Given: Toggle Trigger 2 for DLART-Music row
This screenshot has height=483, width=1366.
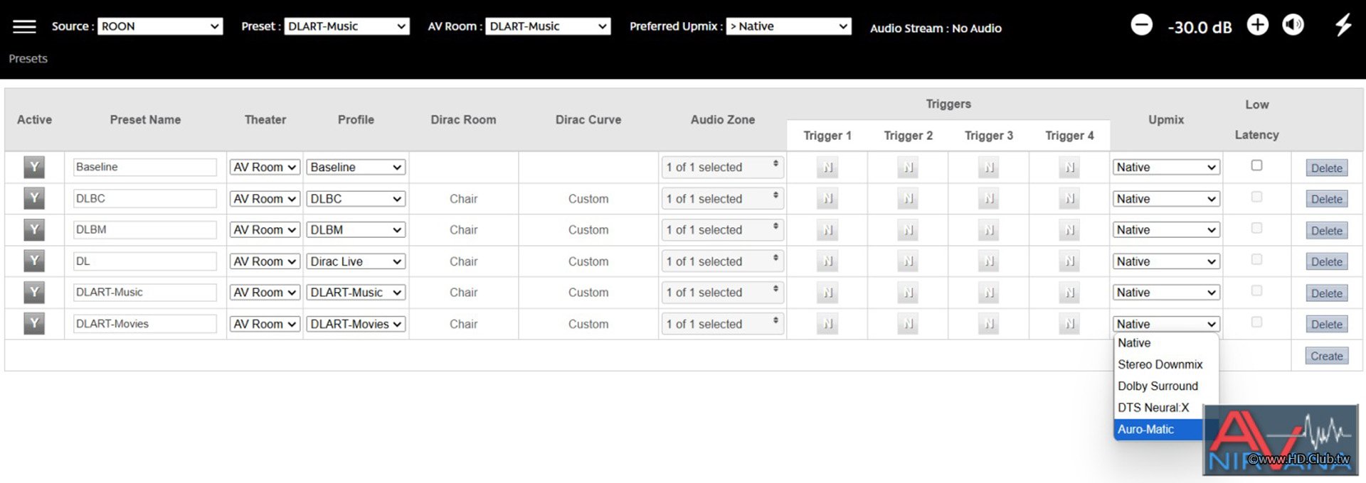Looking at the screenshot, I should coord(908,293).
